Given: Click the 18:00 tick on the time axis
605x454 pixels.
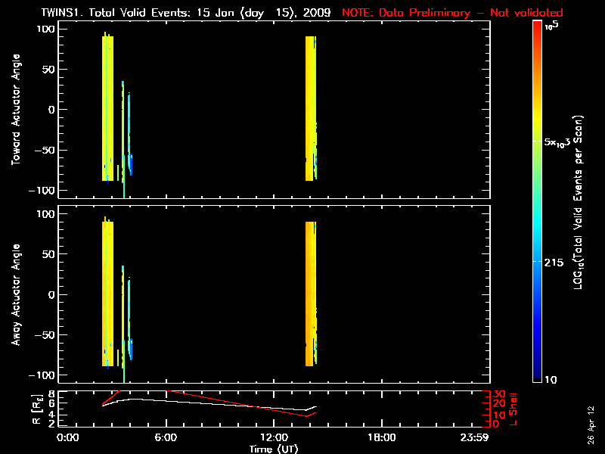Looking at the screenshot, I should (381, 438).
